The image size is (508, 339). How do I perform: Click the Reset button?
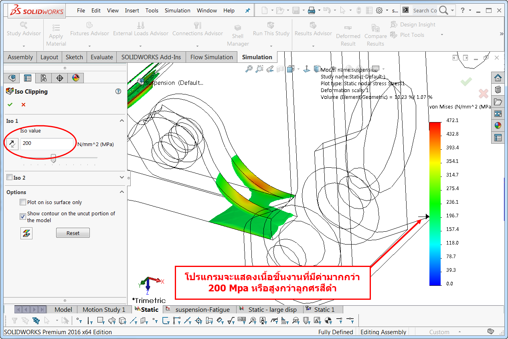pos(73,233)
